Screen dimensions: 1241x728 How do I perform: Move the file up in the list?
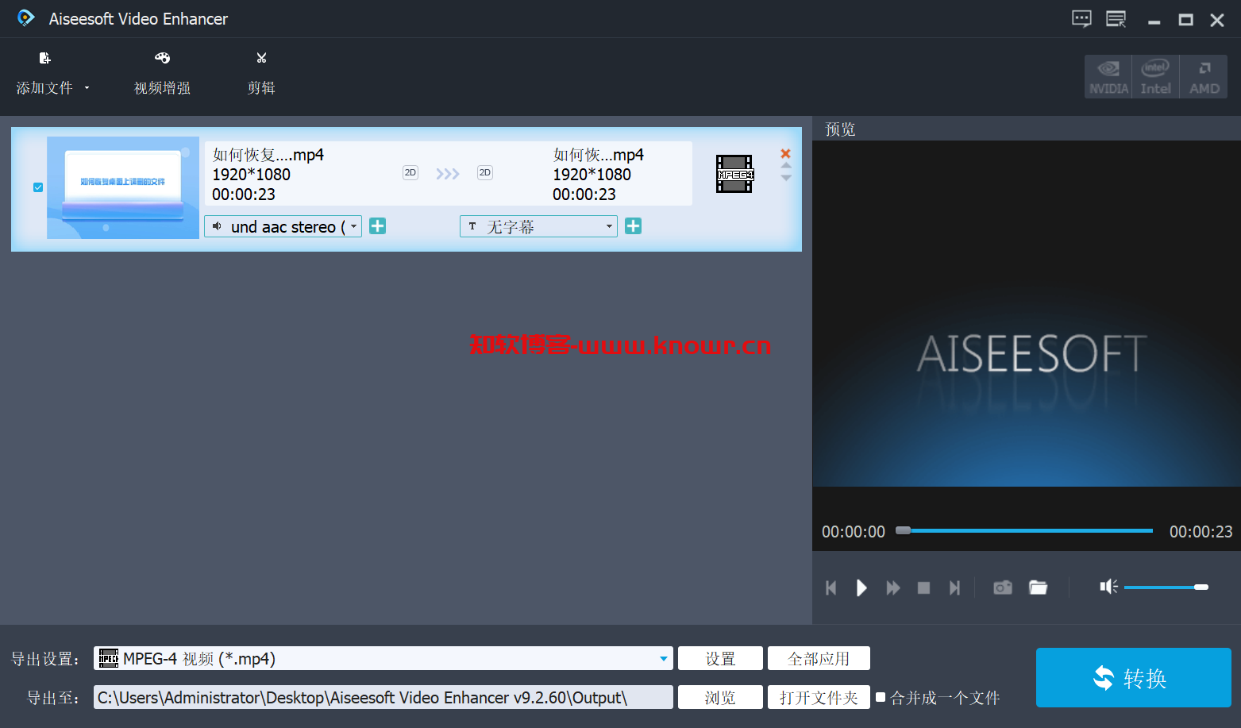coord(786,166)
